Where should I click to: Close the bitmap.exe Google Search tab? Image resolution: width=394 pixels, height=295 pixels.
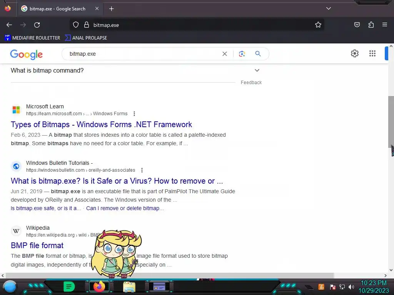[x=97, y=8]
